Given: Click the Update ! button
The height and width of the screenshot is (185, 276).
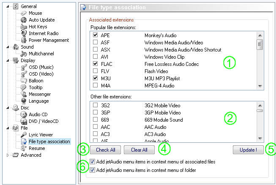Looking at the screenshot, I should coord(248,150).
